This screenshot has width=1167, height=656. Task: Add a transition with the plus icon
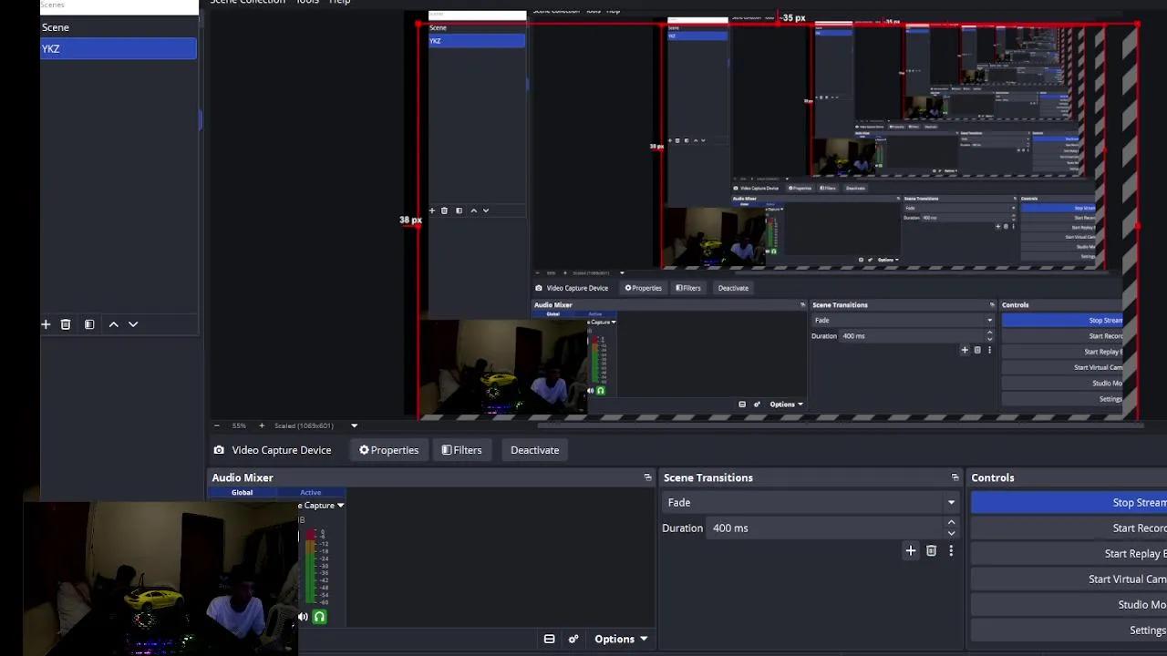click(911, 550)
